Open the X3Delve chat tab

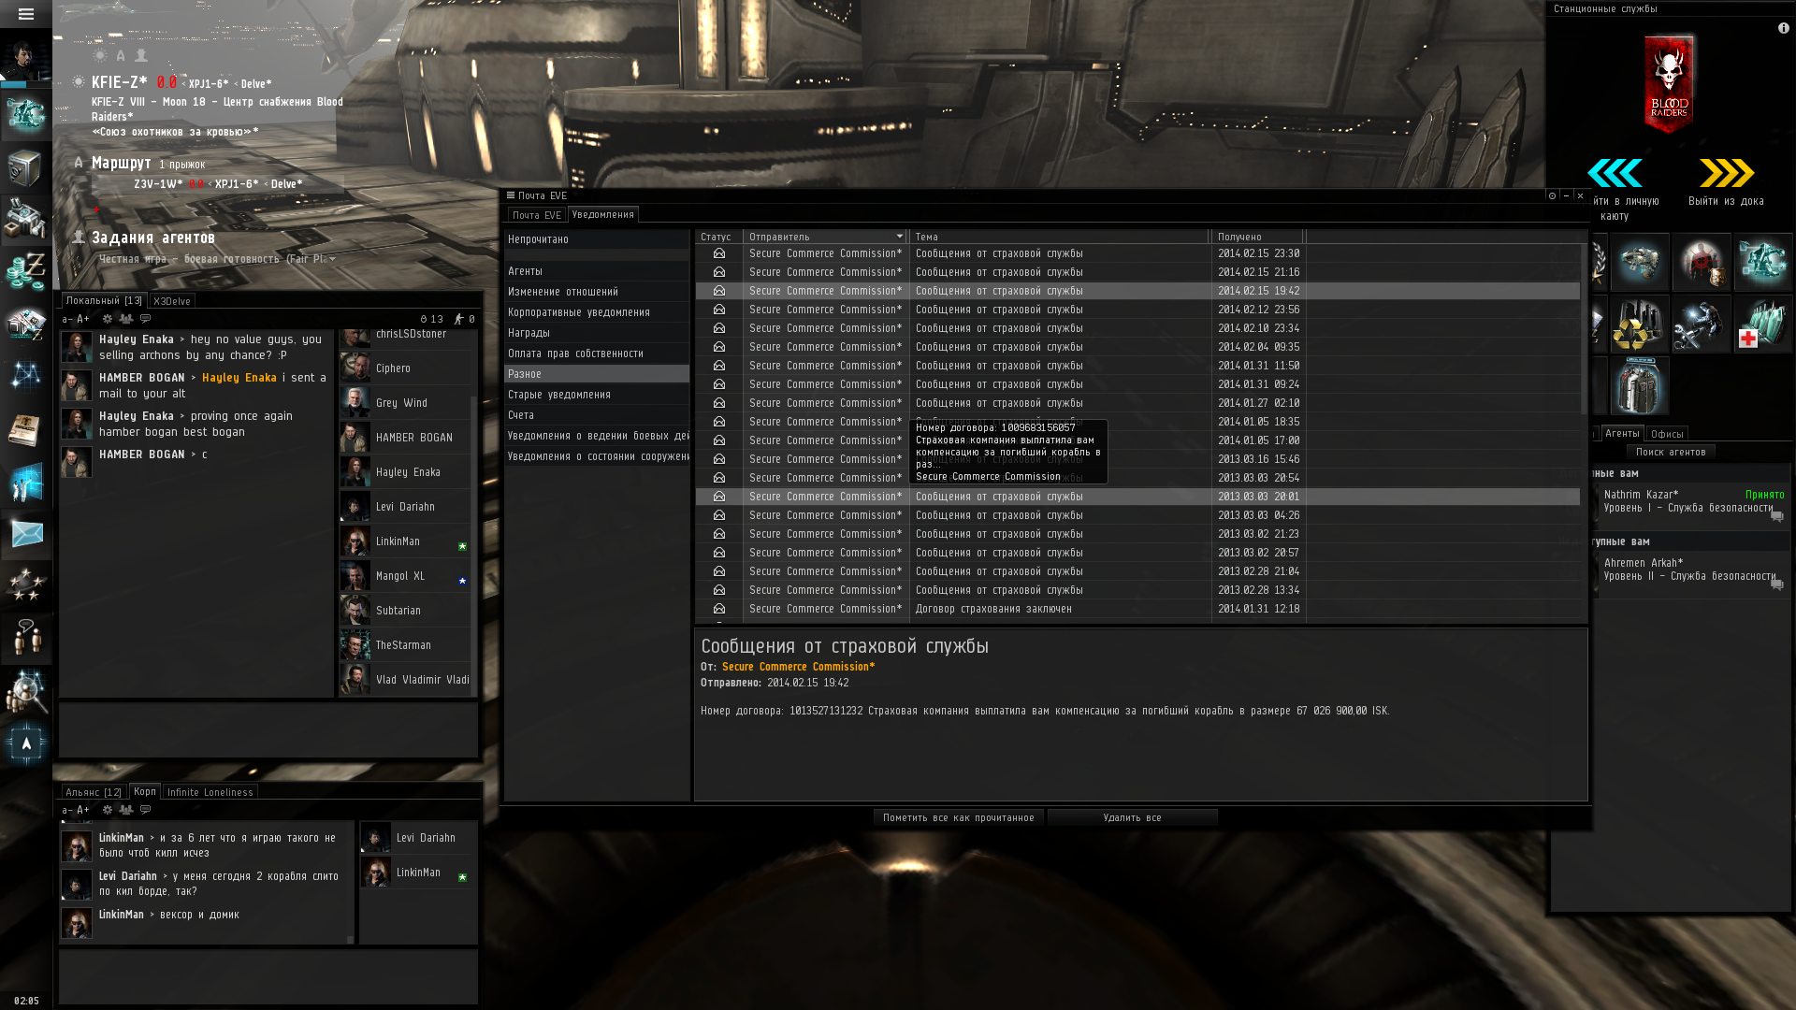(x=172, y=301)
